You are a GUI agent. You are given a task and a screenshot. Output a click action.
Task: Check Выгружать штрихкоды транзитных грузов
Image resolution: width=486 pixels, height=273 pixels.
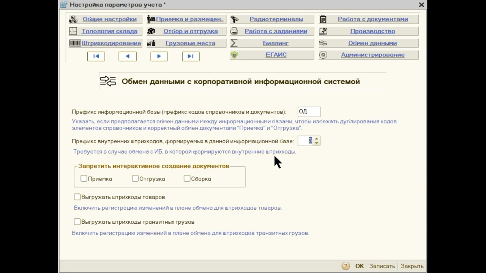click(x=77, y=221)
